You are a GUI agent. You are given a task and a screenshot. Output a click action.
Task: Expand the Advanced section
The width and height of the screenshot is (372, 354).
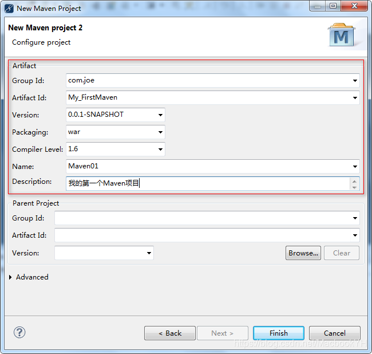(10, 277)
